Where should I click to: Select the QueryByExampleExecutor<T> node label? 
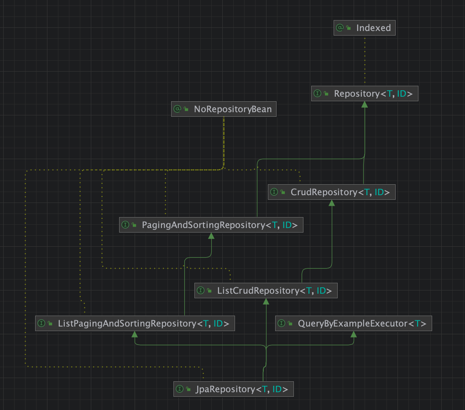click(362, 323)
